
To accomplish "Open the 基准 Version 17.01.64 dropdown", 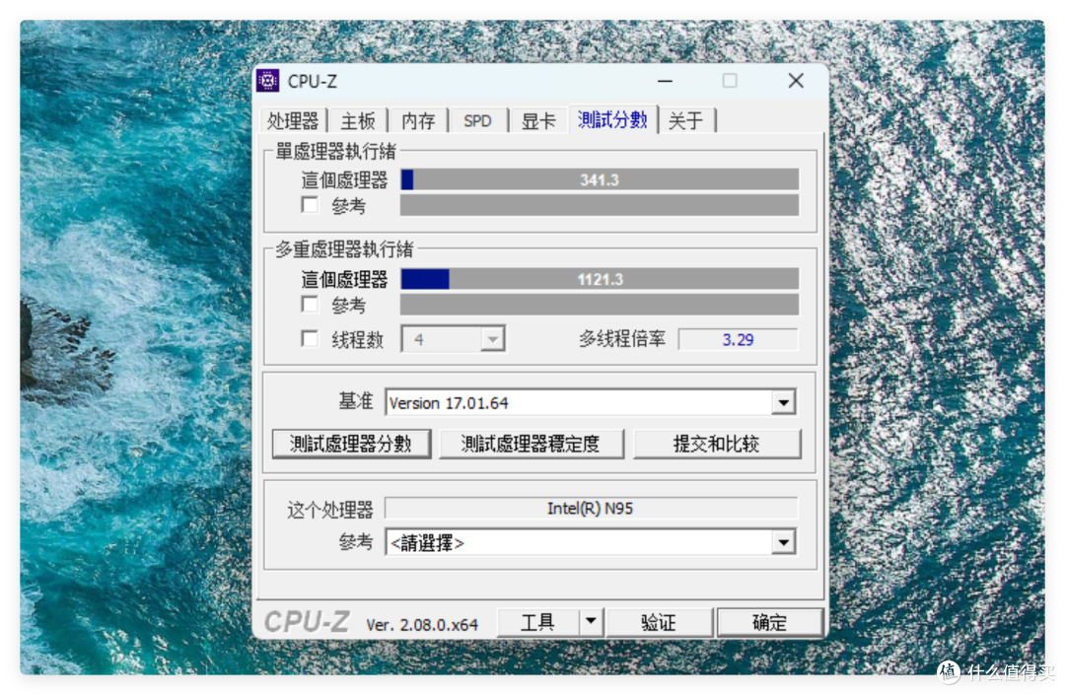I will coord(783,402).
